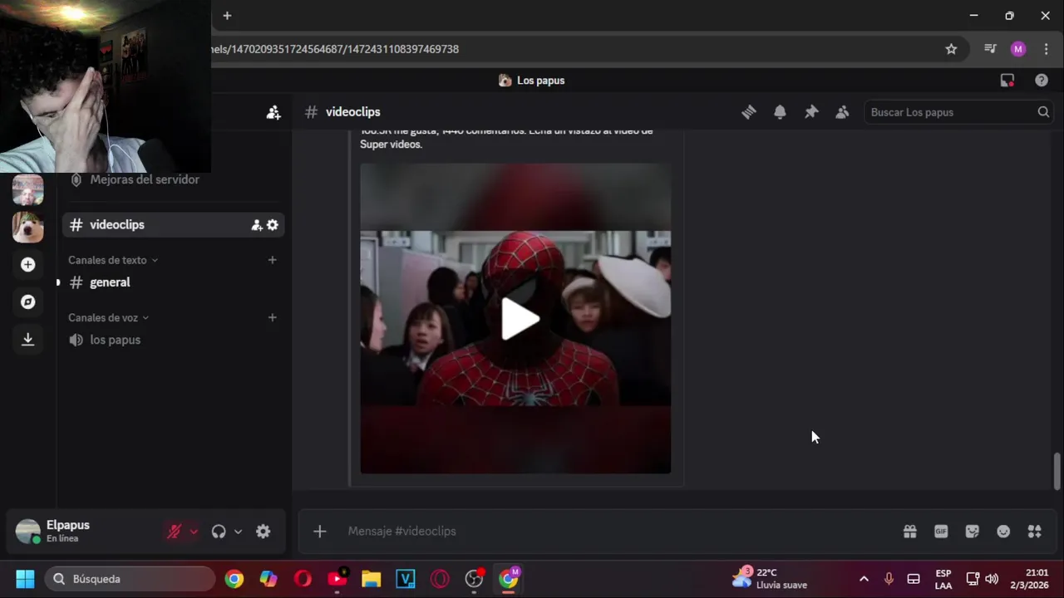
Task: Add a server with plus circle
Action: [x=27, y=264]
